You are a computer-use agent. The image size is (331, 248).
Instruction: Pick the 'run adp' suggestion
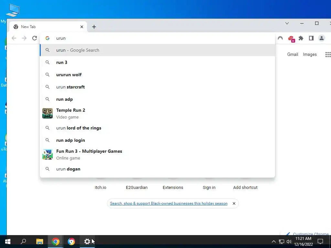pyautogui.click(x=157, y=99)
